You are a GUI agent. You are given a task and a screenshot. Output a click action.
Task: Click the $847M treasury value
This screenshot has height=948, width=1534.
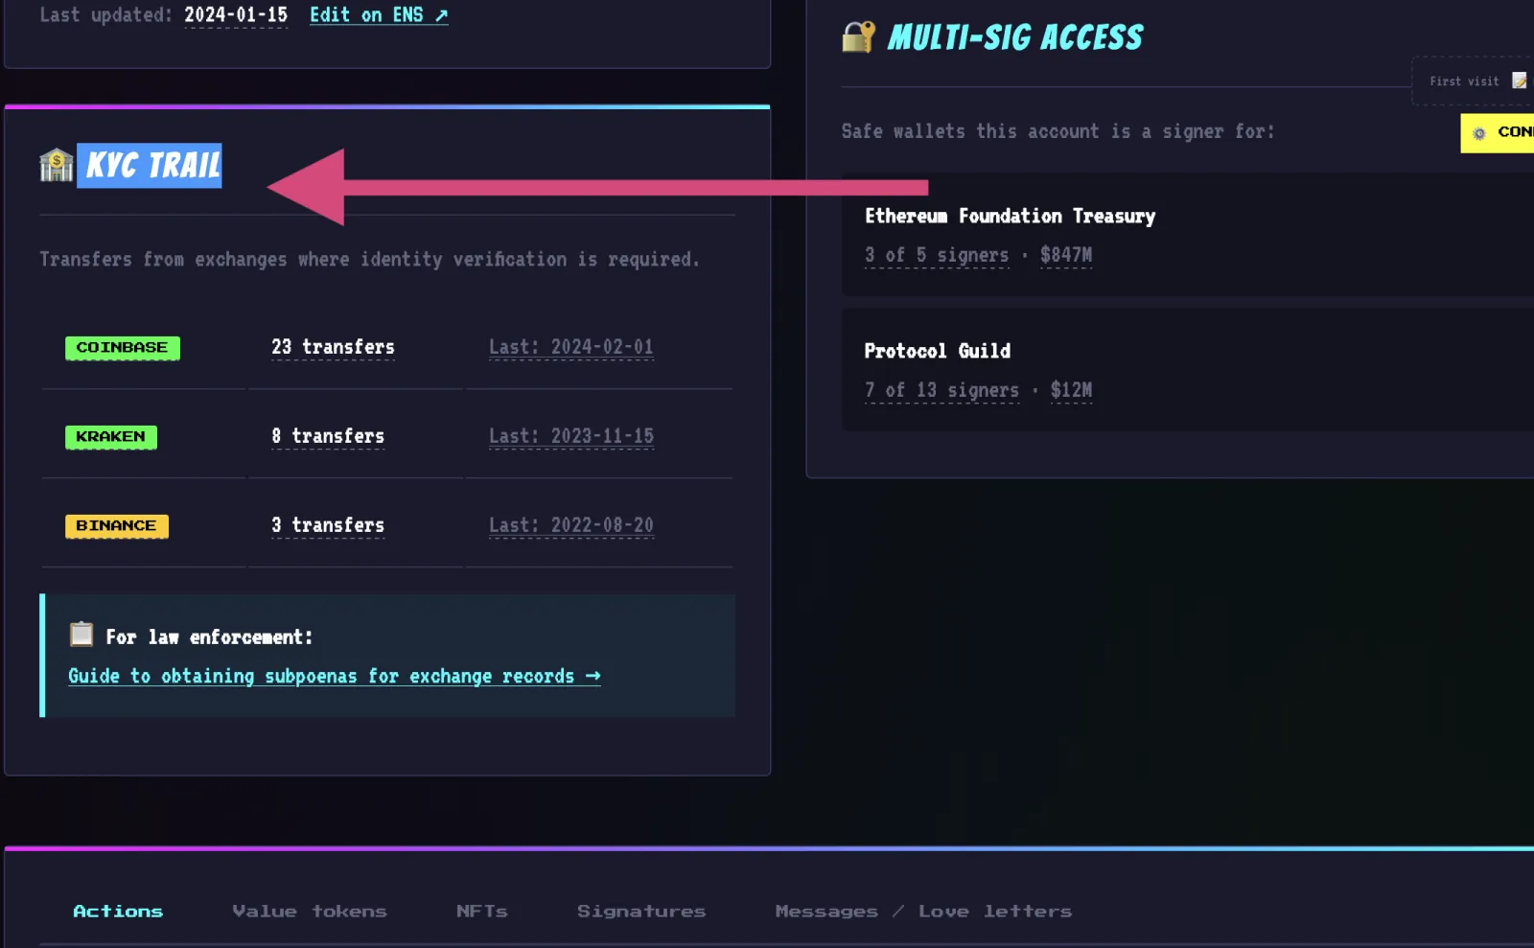(x=1066, y=256)
